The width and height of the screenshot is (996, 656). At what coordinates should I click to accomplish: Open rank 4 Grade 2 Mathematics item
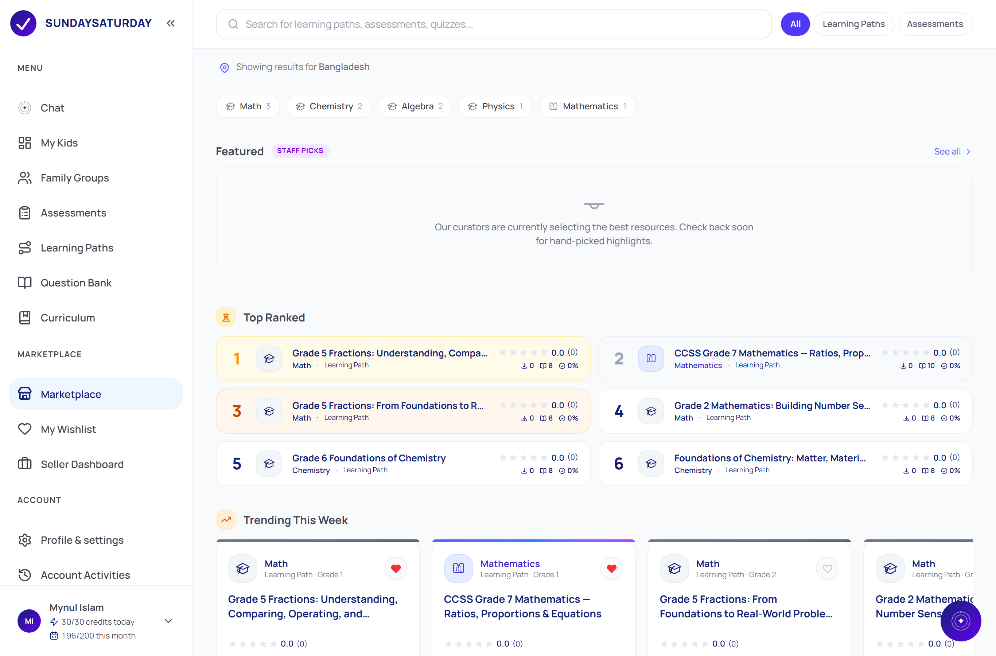click(x=785, y=411)
